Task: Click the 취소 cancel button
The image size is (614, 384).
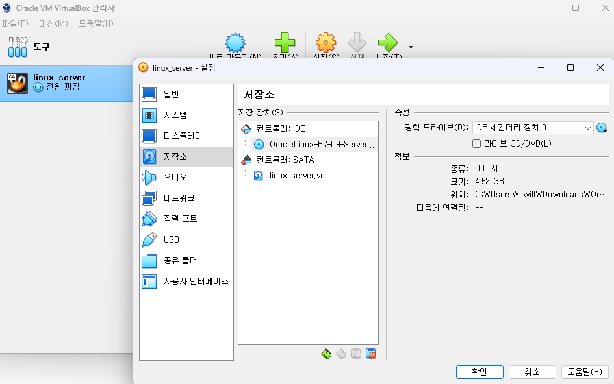Action: click(x=532, y=372)
